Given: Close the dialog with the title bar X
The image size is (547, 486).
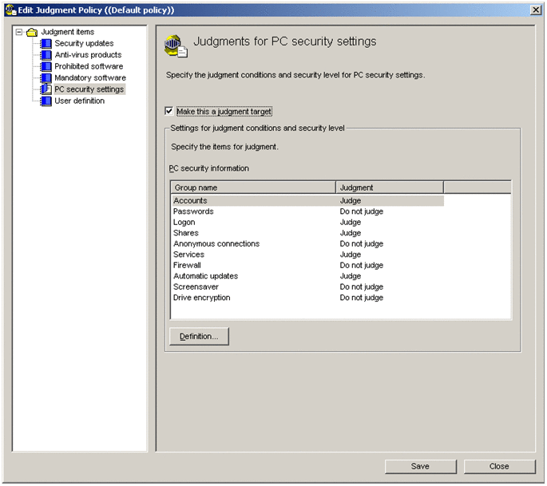Looking at the screenshot, I should (x=536, y=10).
